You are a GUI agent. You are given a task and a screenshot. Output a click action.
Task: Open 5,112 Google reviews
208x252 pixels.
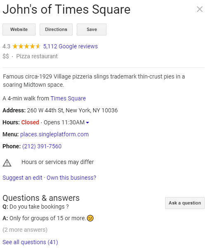click(x=71, y=46)
